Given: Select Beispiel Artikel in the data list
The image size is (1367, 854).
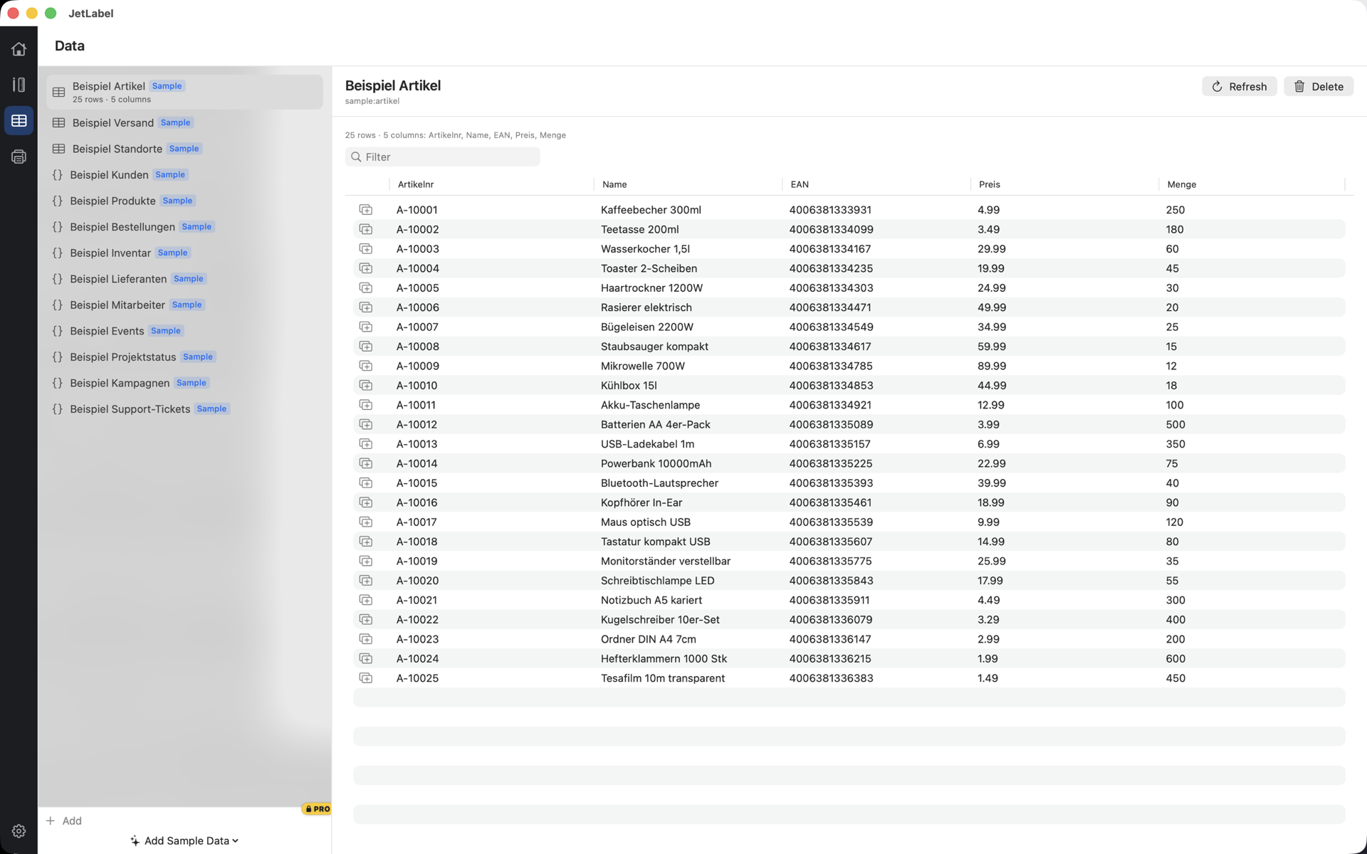Looking at the screenshot, I should tap(184, 92).
